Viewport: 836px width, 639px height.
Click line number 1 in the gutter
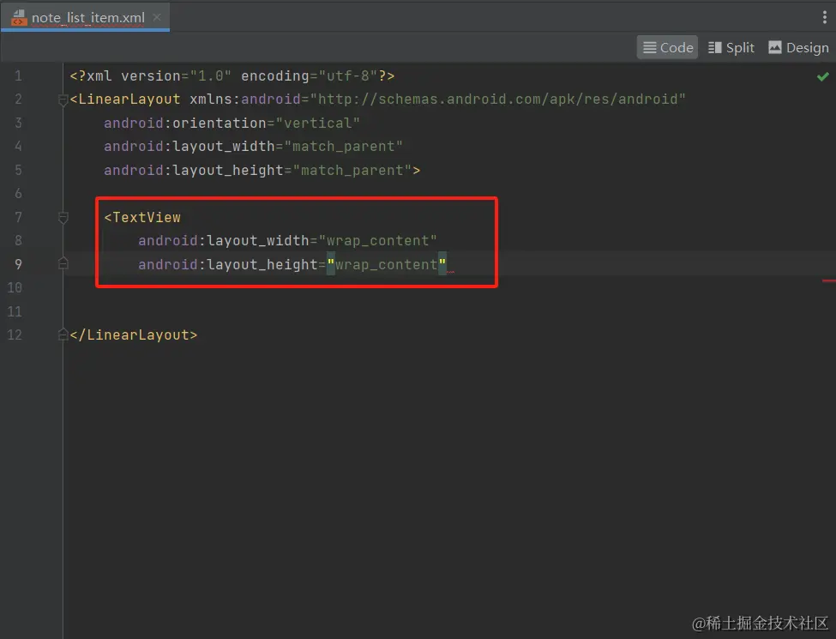point(18,75)
